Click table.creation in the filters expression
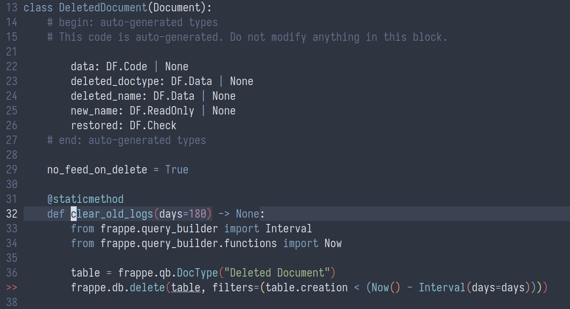This screenshot has width=570, height=309. pyautogui.click(x=306, y=288)
